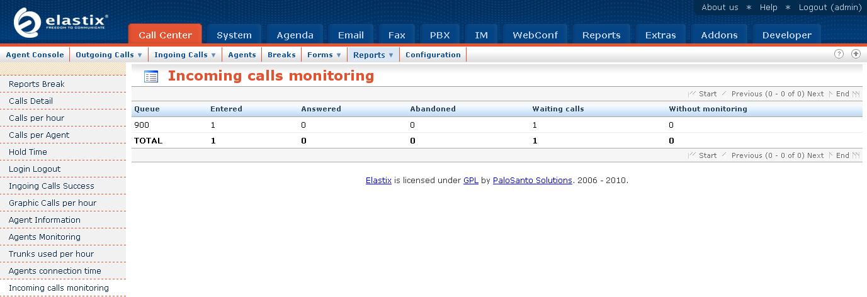Open the help question mark icon
The height and width of the screenshot is (297, 867).
[839, 54]
